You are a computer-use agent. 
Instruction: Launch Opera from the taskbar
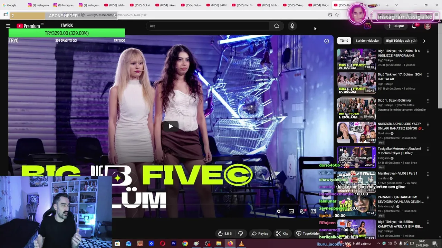[162, 244]
